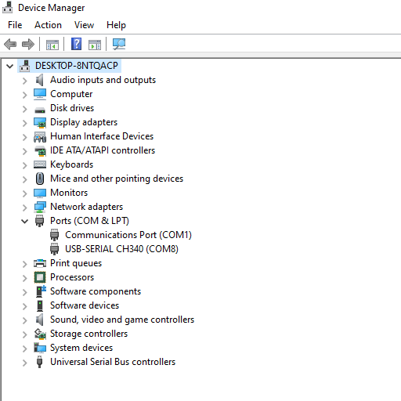The width and height of the screenshot is (401, 401).
Task: Select Sound, video and game controllers
Action: click(122, 320)
